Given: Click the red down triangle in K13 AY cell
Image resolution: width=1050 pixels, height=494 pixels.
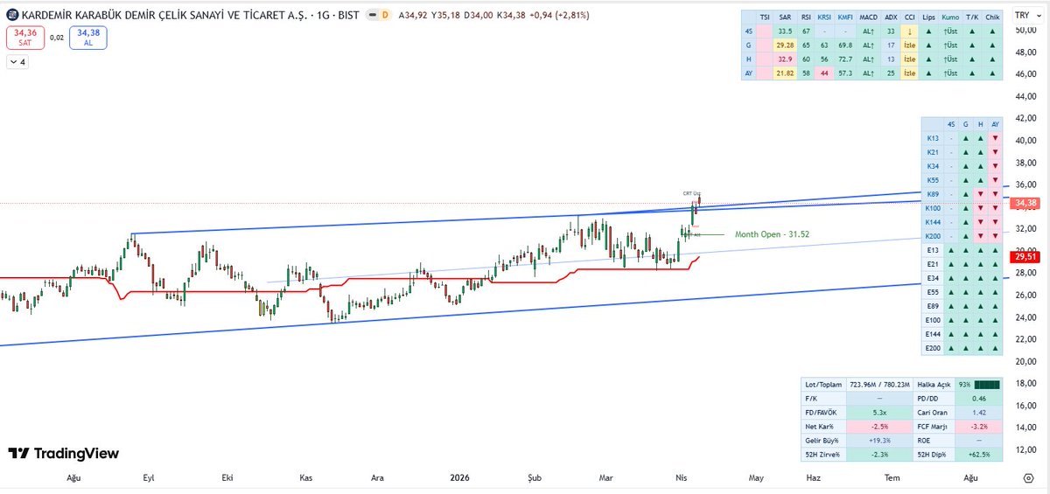Looking at the screenshot, I should click(x=995, y=138).
